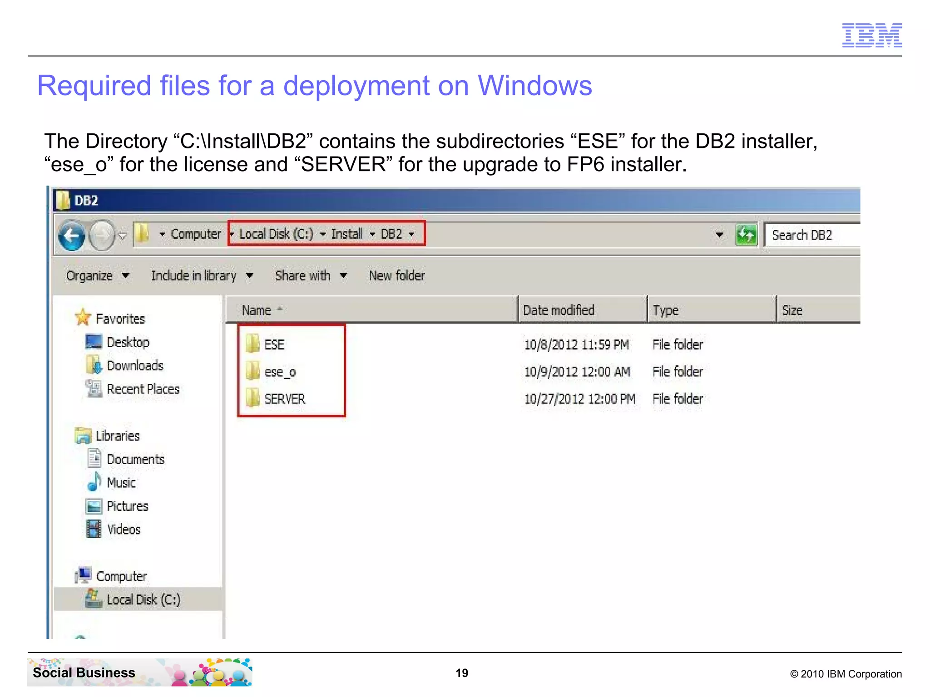Open the Share with menu
The width and height of the screenshot is (930, 697).
(311, 276)
